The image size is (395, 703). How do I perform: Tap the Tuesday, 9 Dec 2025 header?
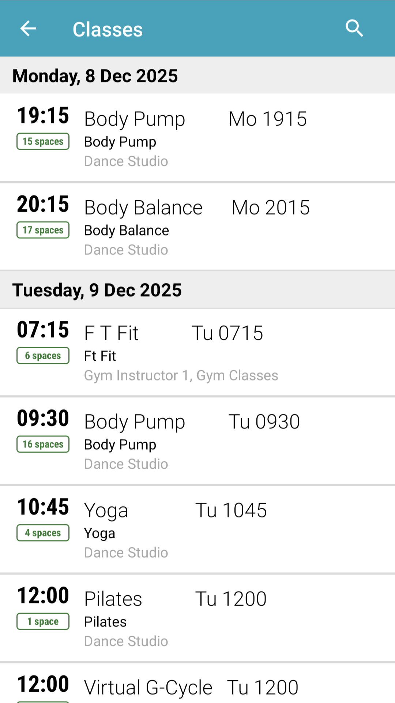[97, 290]
